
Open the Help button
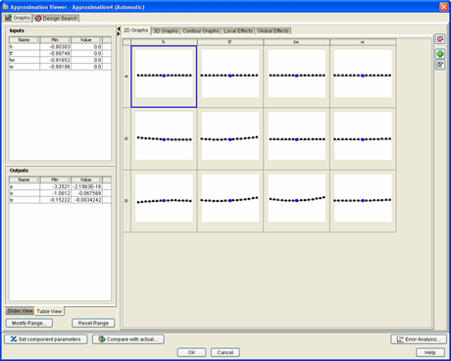430,352
